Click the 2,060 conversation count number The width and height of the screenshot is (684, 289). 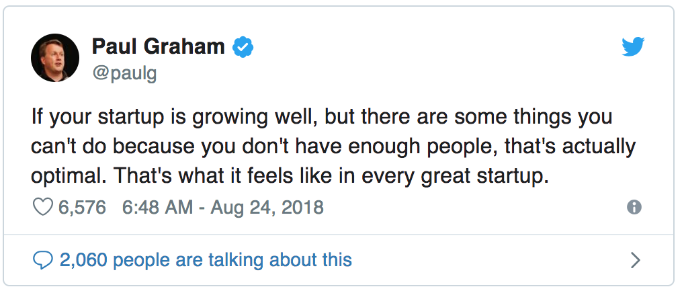click(x=83, y=259)
